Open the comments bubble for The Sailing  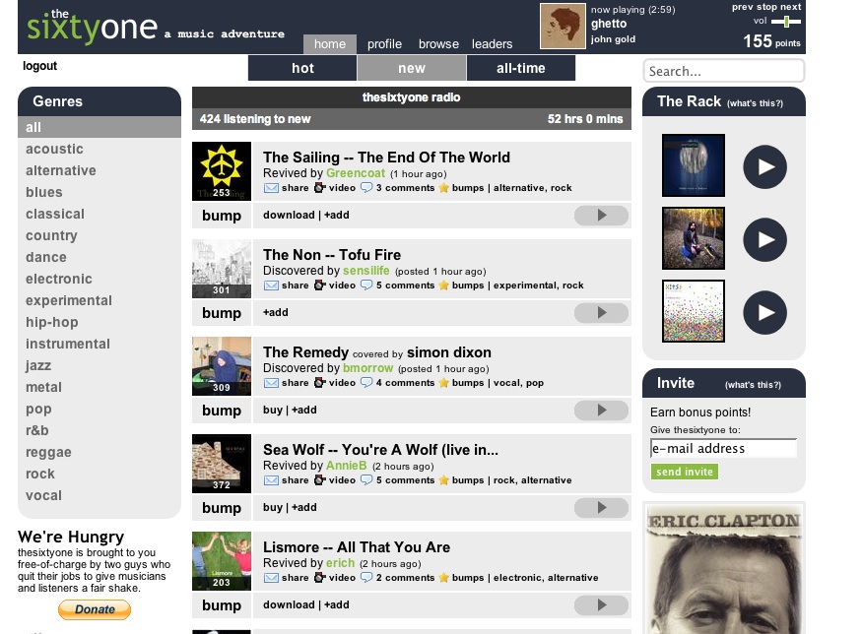coord(366,188)
